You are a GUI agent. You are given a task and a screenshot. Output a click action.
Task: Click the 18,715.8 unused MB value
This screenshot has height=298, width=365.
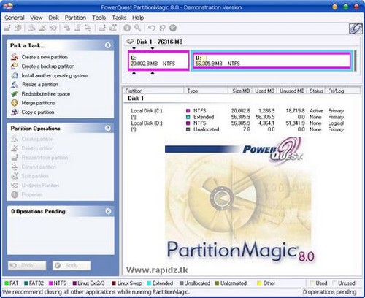[x=295, y=111]
